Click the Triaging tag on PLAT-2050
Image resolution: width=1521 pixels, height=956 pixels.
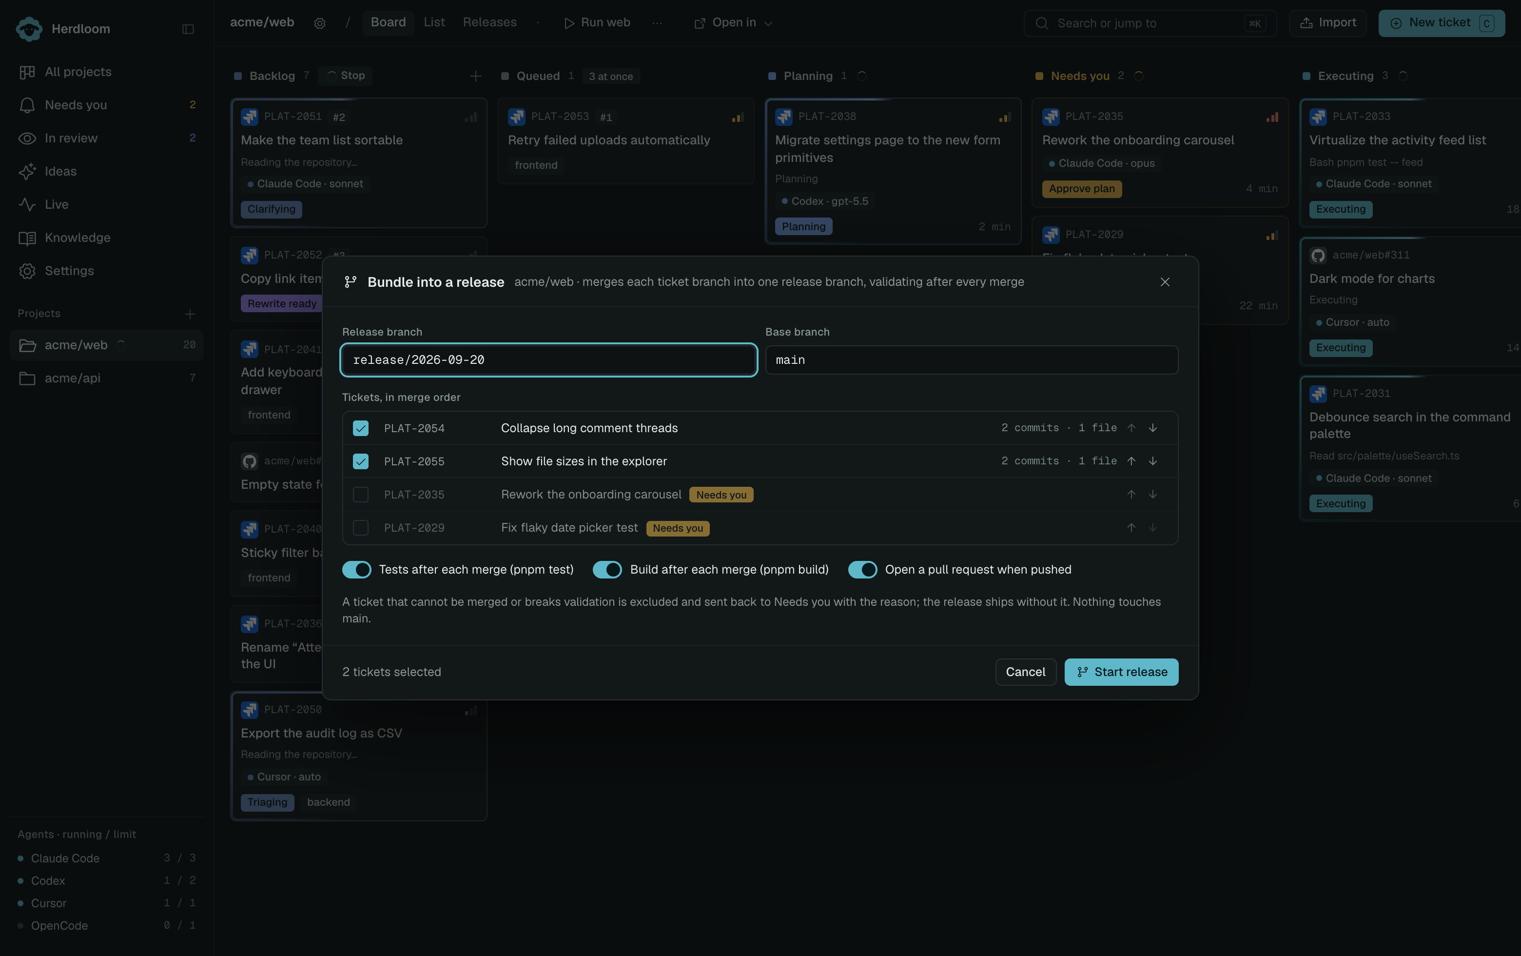click(267, 802)
